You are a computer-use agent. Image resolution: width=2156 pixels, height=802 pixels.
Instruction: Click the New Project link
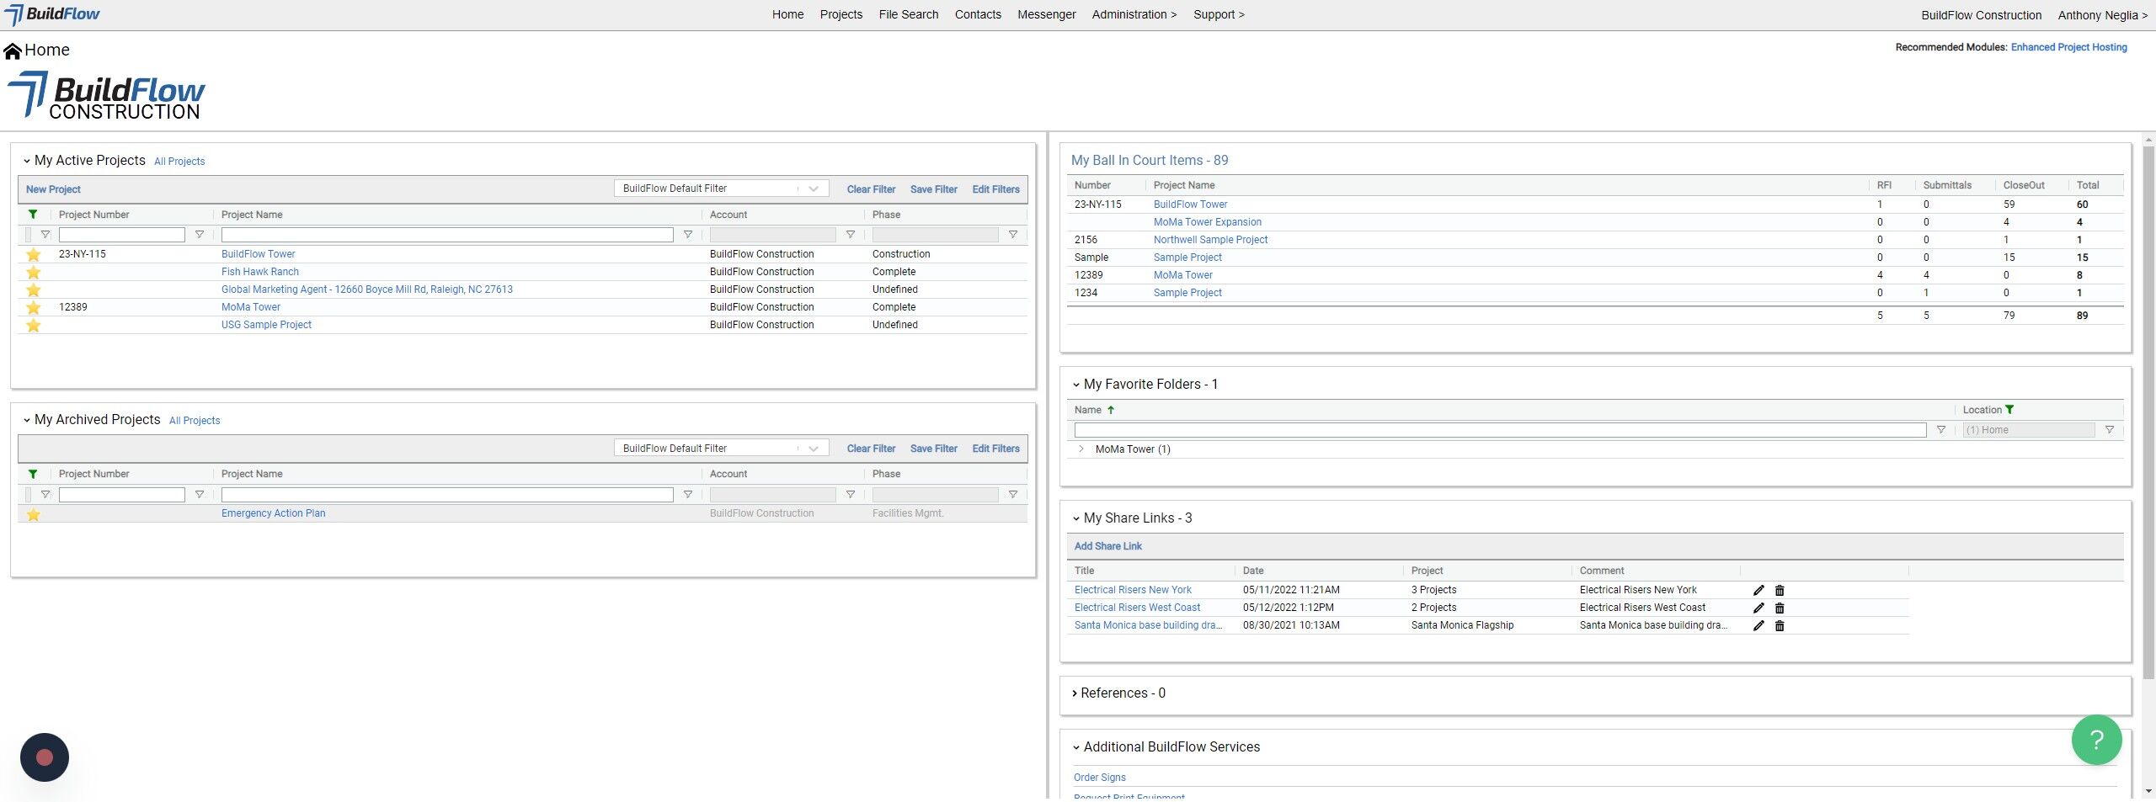click(53, 189)
